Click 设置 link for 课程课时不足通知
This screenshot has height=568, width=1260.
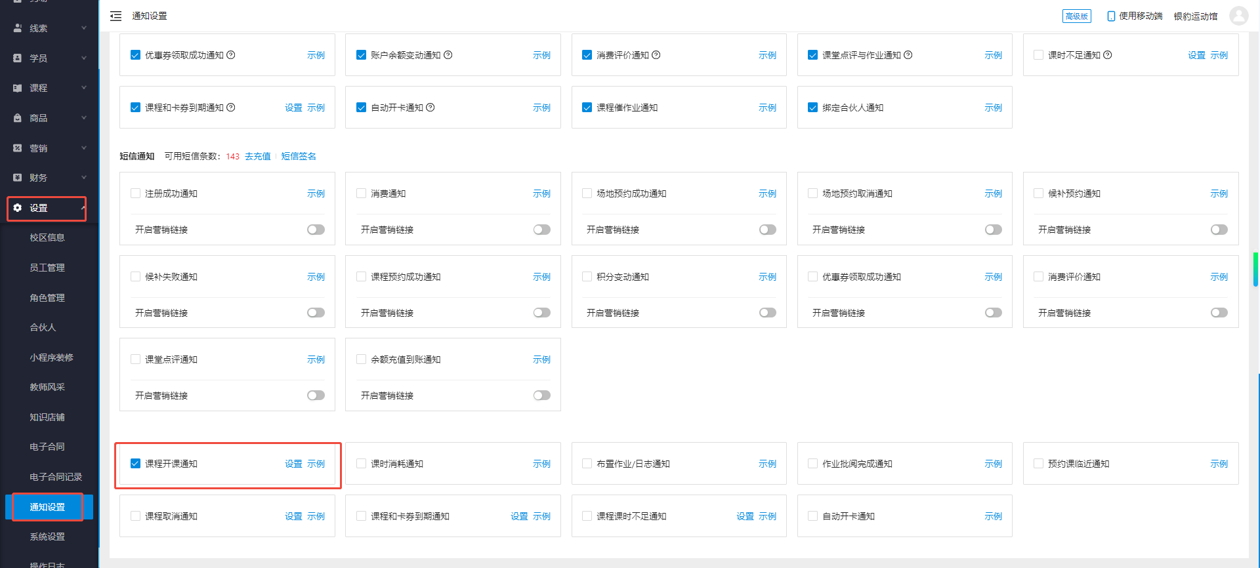click(745, 516)
